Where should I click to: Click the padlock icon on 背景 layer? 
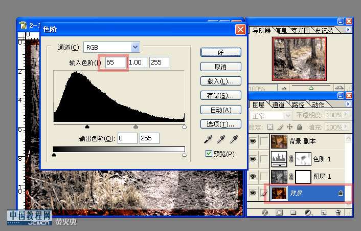(341, 193)
